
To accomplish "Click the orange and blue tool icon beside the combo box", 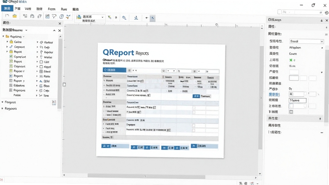I will 68,16.
